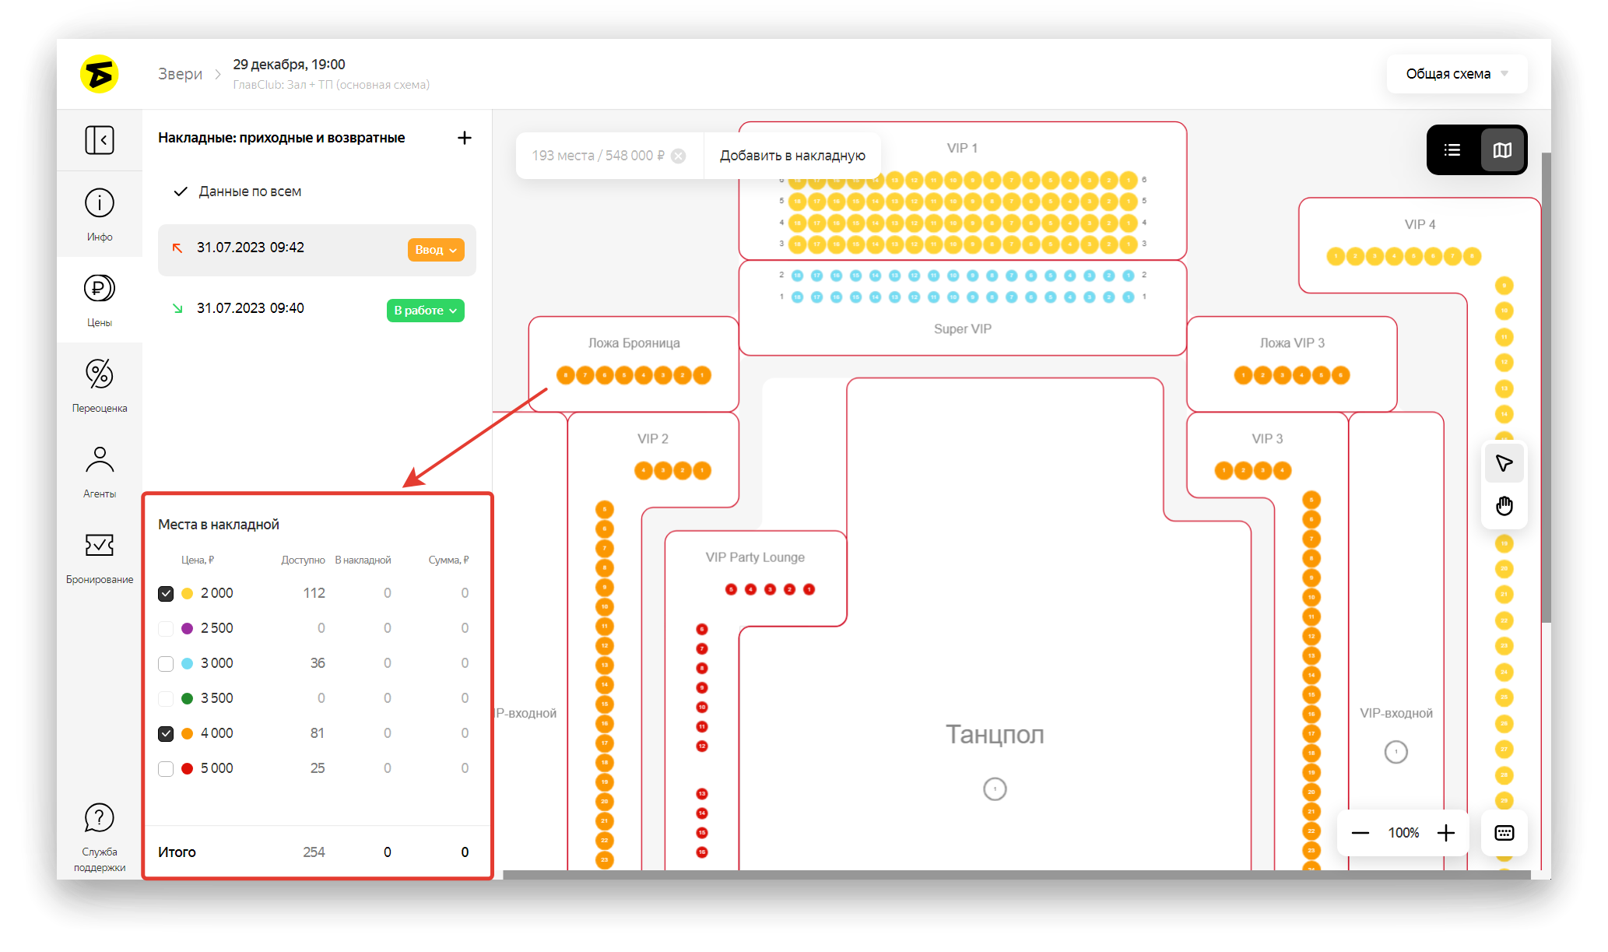1608x952 pixels.
Task: Uncheck the 4 000 price checkbox
Action: [166, 734]
